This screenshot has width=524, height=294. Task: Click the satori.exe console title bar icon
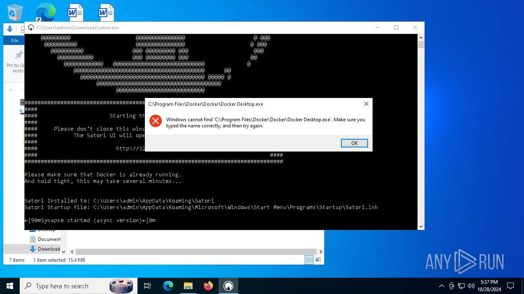[x=31, y=28]
